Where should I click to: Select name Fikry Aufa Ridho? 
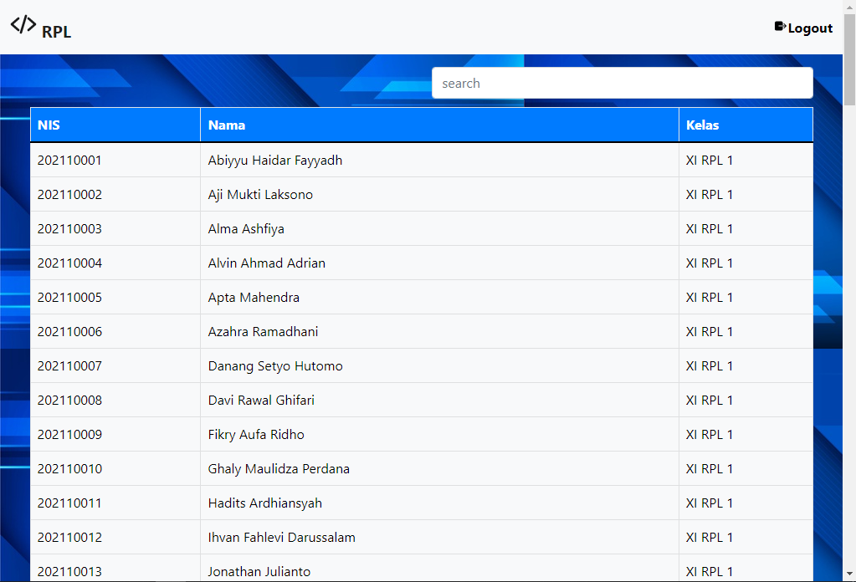click(x=256, y=436)
